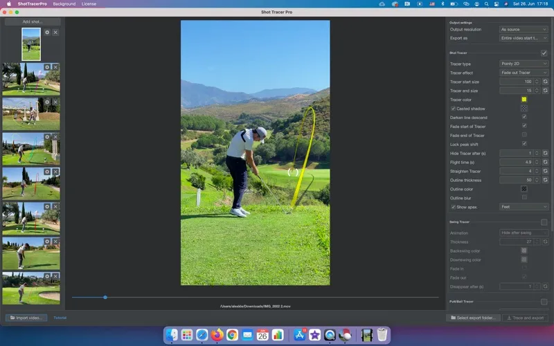This screenshot has height=346, width=554.
Task: Remove the fifth shot from the list
Action: [55, 172]
